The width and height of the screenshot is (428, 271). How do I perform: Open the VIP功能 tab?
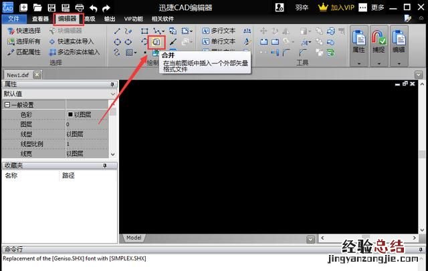tap(134, 19)
